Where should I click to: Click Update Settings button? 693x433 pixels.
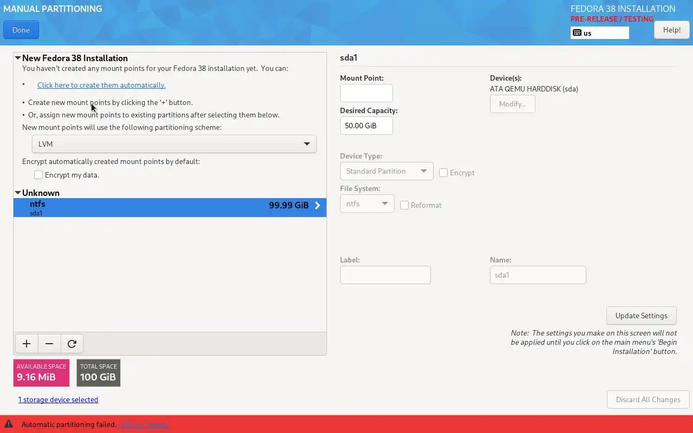[x=642, y=316]
